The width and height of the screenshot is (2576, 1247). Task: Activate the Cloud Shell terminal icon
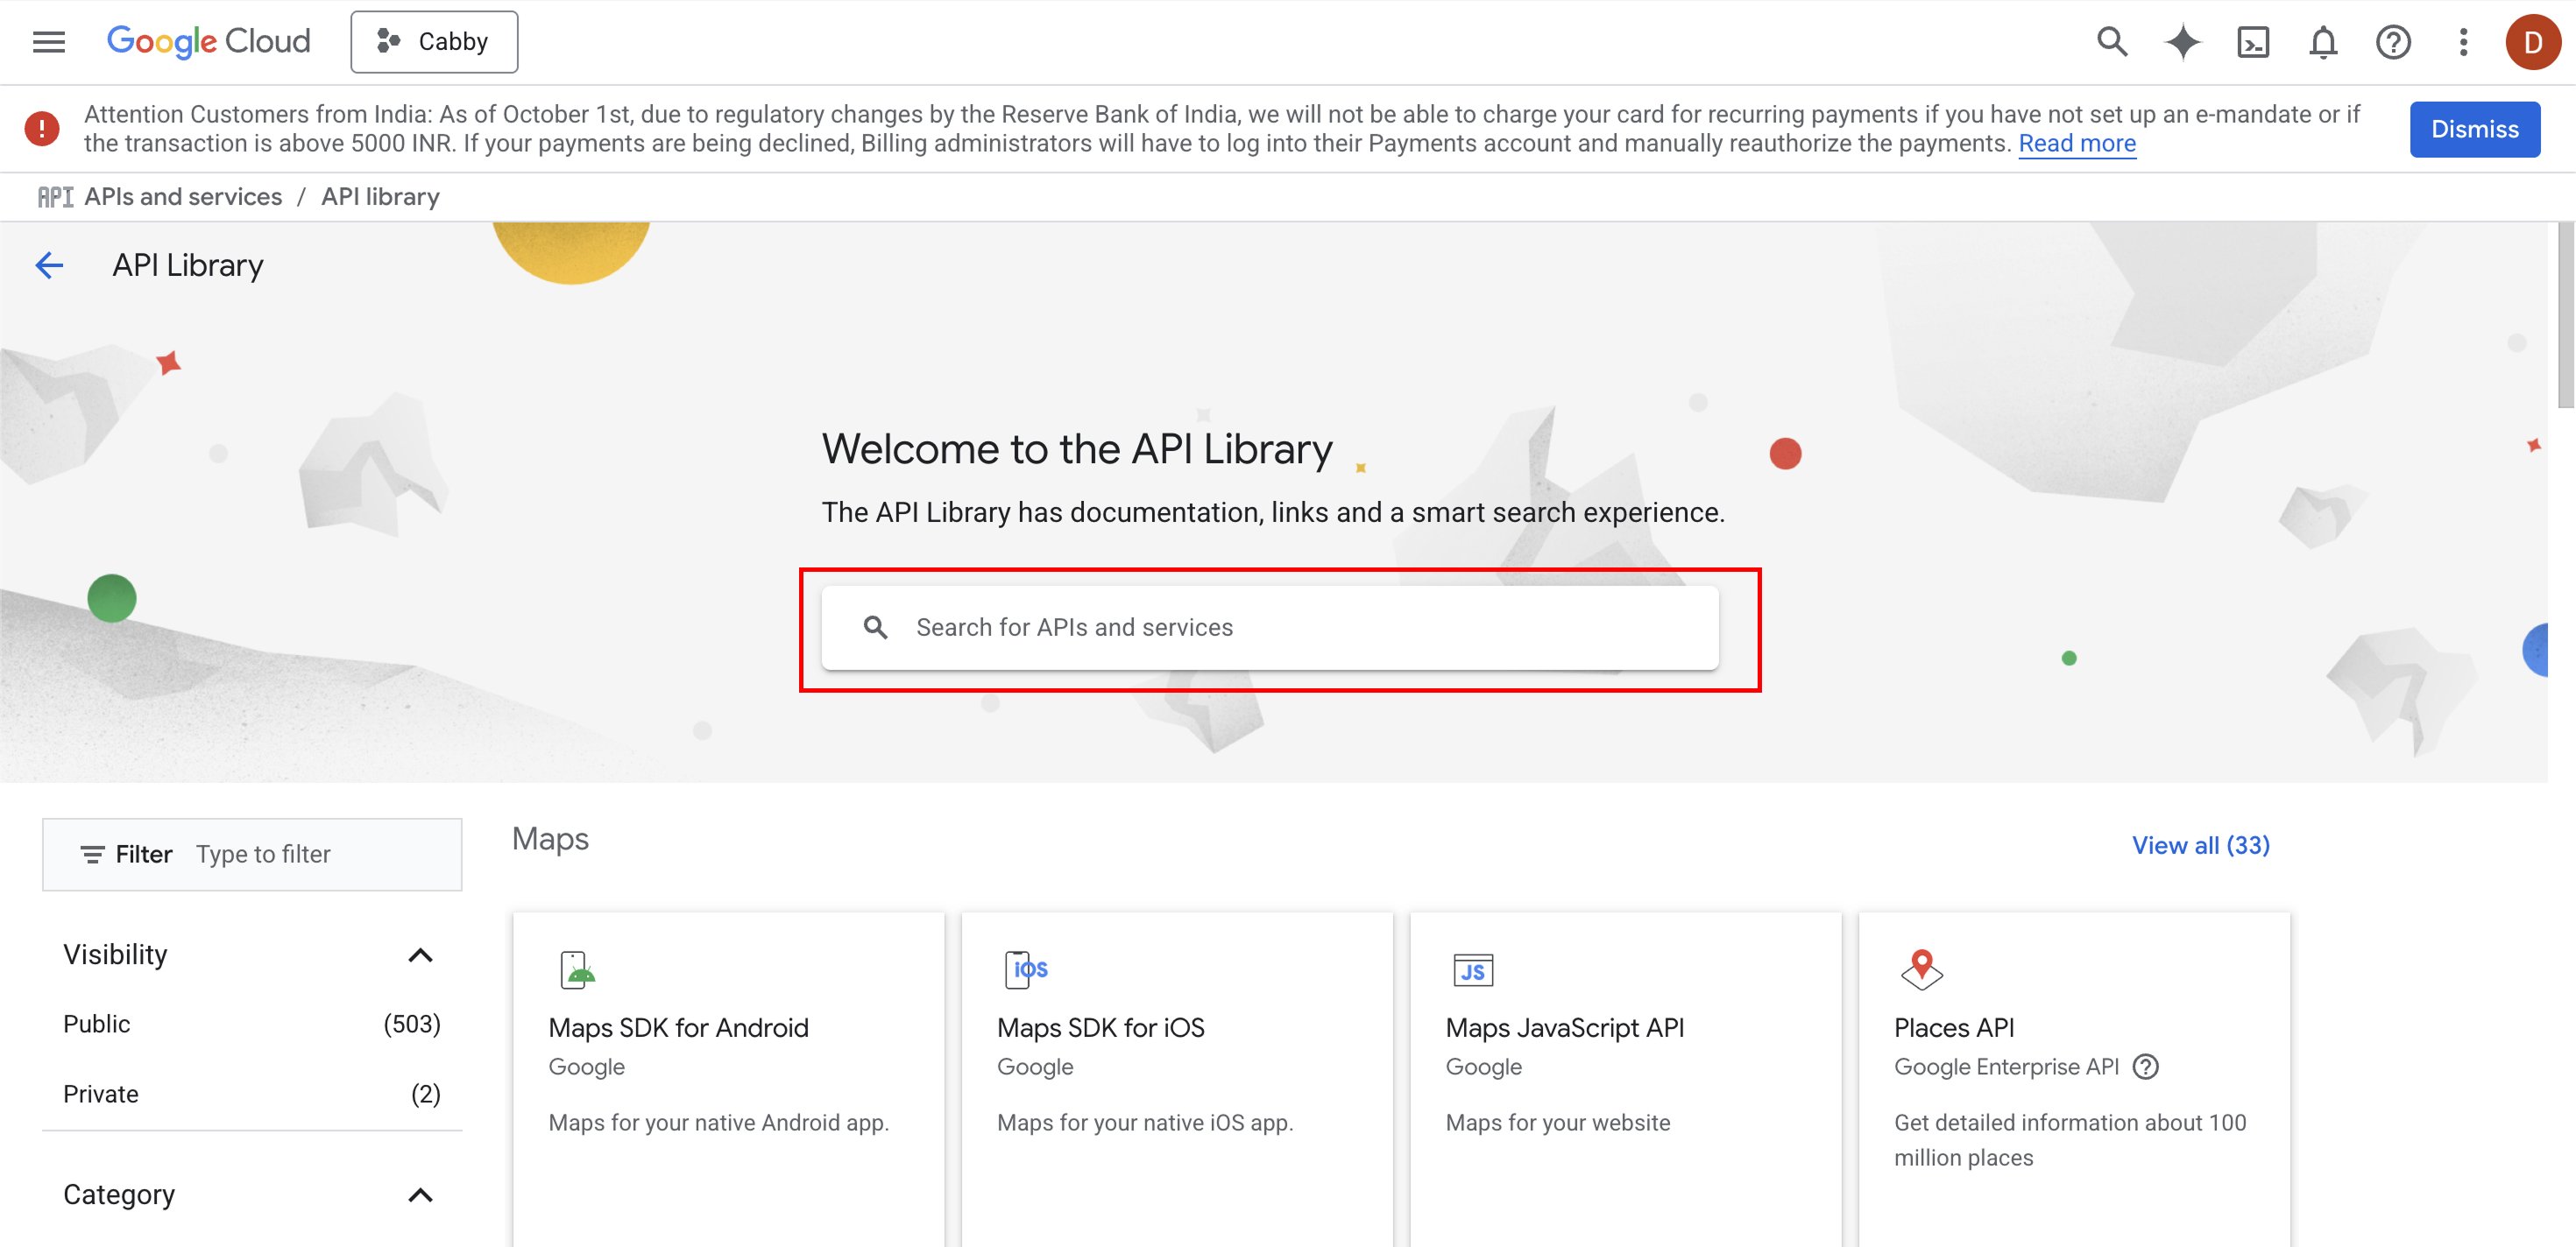click(x=2252, y=42)
